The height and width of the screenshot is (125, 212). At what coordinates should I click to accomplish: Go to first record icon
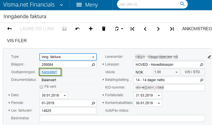click(132, 29)
